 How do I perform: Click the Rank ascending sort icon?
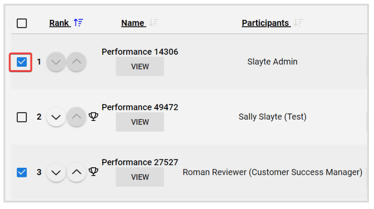pyautogui.click(x=78, y=23)
